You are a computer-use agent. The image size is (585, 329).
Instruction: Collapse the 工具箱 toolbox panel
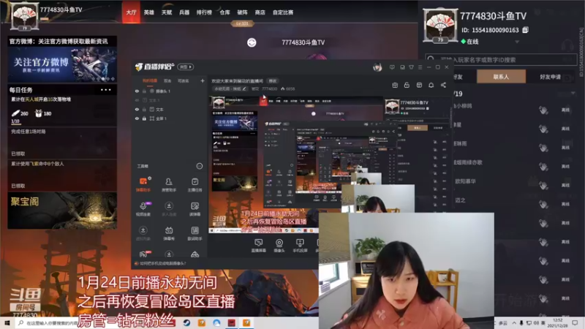pyautogui.click(x=200, y=166)
